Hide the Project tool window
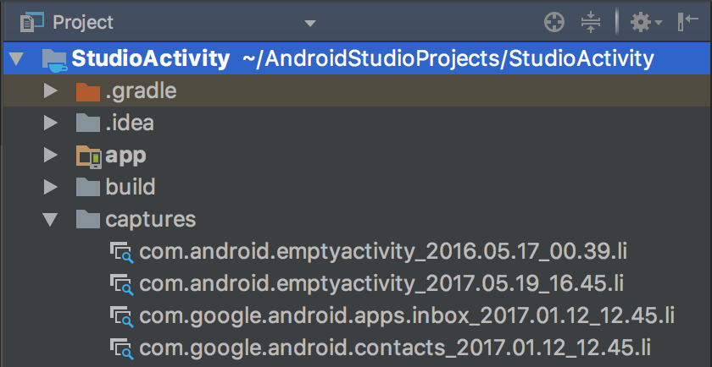 pyautogui.click(x=687, y=23)
